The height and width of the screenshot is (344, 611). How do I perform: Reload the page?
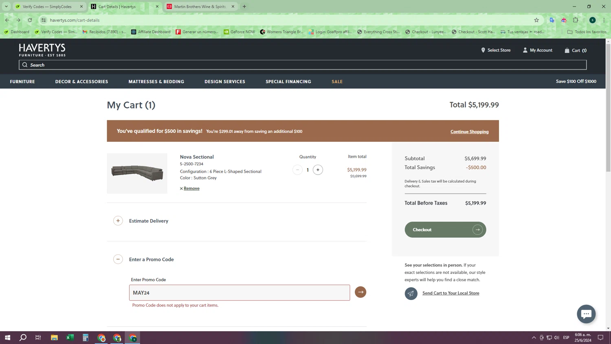pyautogui.click(x=30, y=20)
